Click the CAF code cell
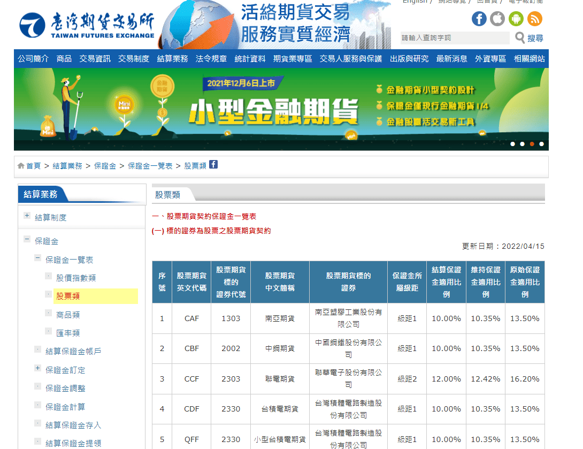The height and width of the screenshot is (449, 583). coord(191,318)
